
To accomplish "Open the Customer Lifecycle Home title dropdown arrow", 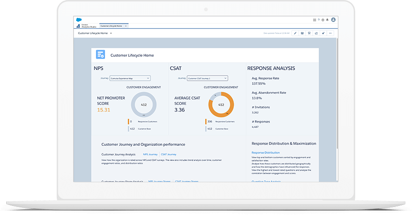I will 111,33.
